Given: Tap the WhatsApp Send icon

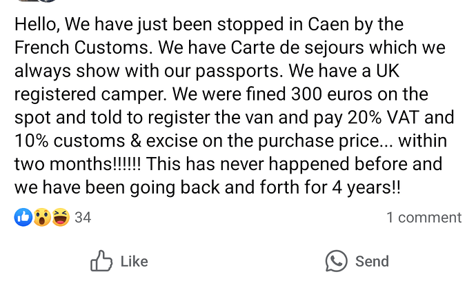Looking at the screenshot, I should [337, 261].
